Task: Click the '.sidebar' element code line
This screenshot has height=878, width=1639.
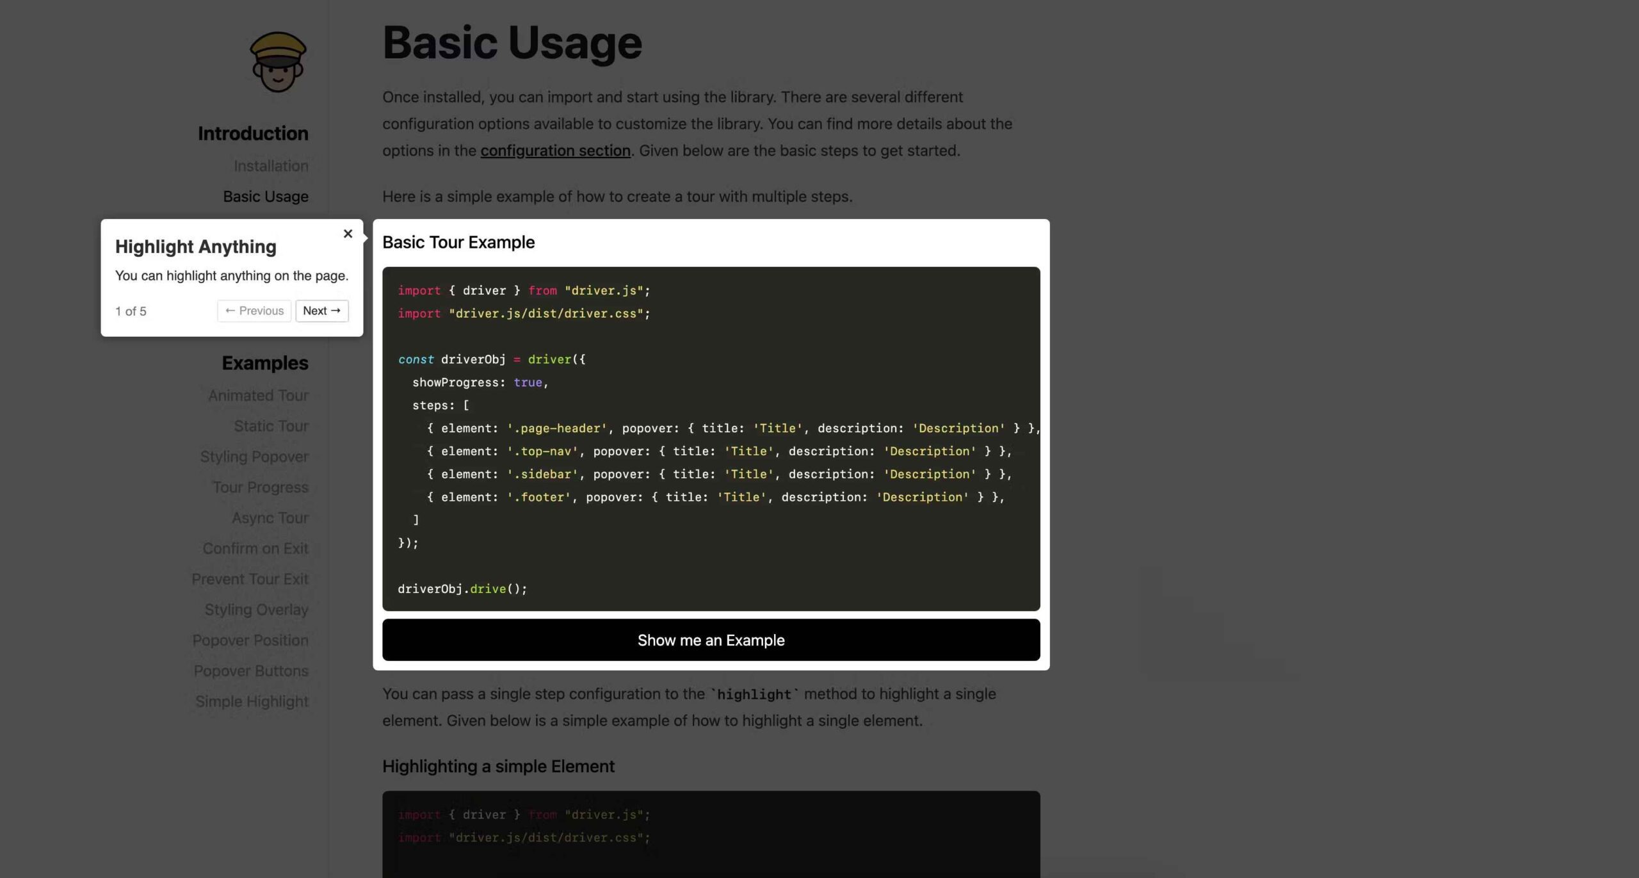Action: click(720, 475)
